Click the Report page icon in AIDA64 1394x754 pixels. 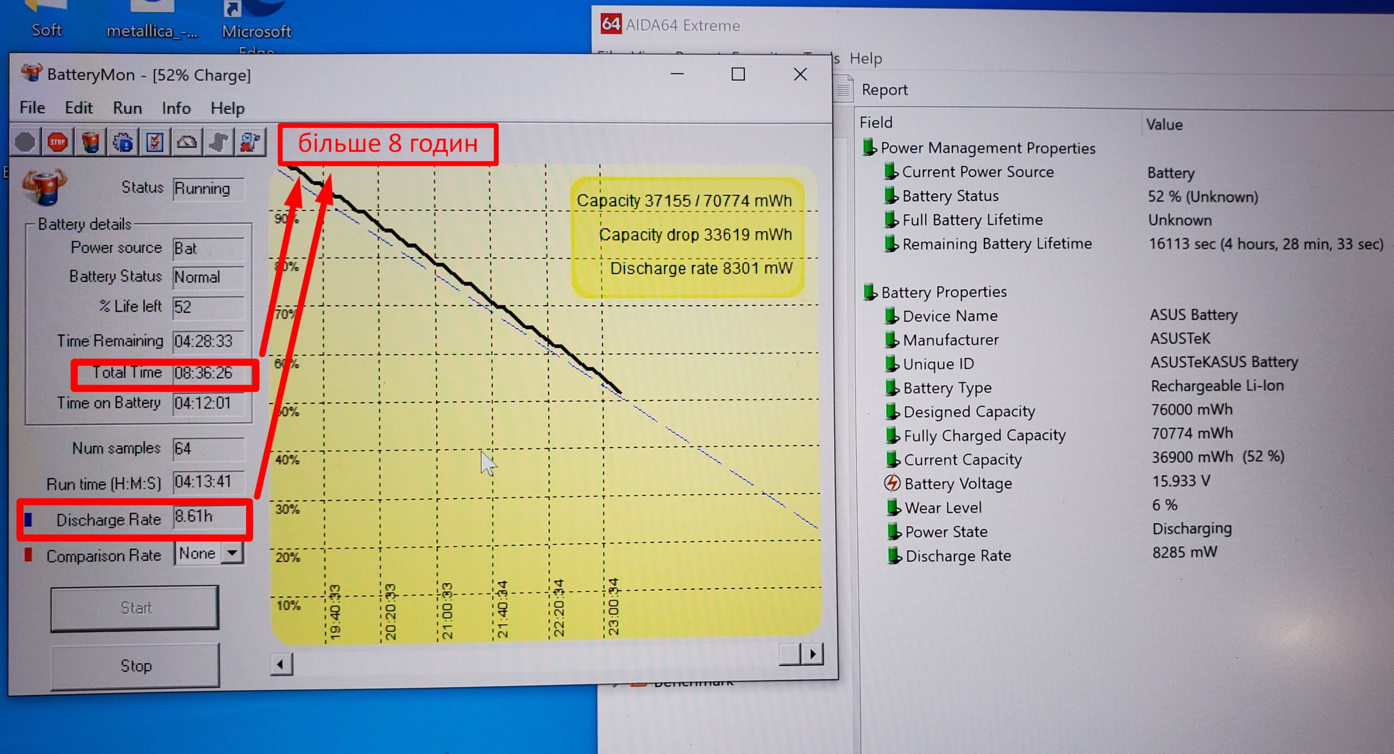pos(843,89)
